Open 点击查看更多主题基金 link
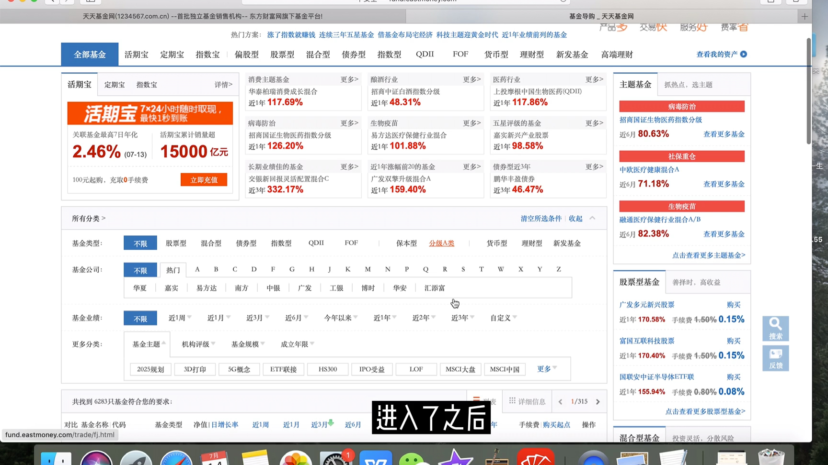 709,255
